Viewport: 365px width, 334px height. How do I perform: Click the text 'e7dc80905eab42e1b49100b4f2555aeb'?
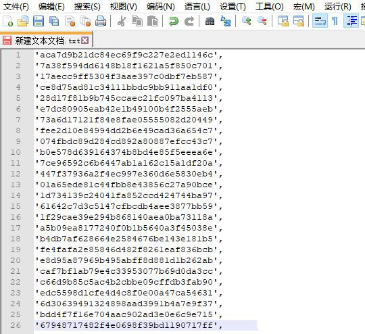(x=126, y=109)
